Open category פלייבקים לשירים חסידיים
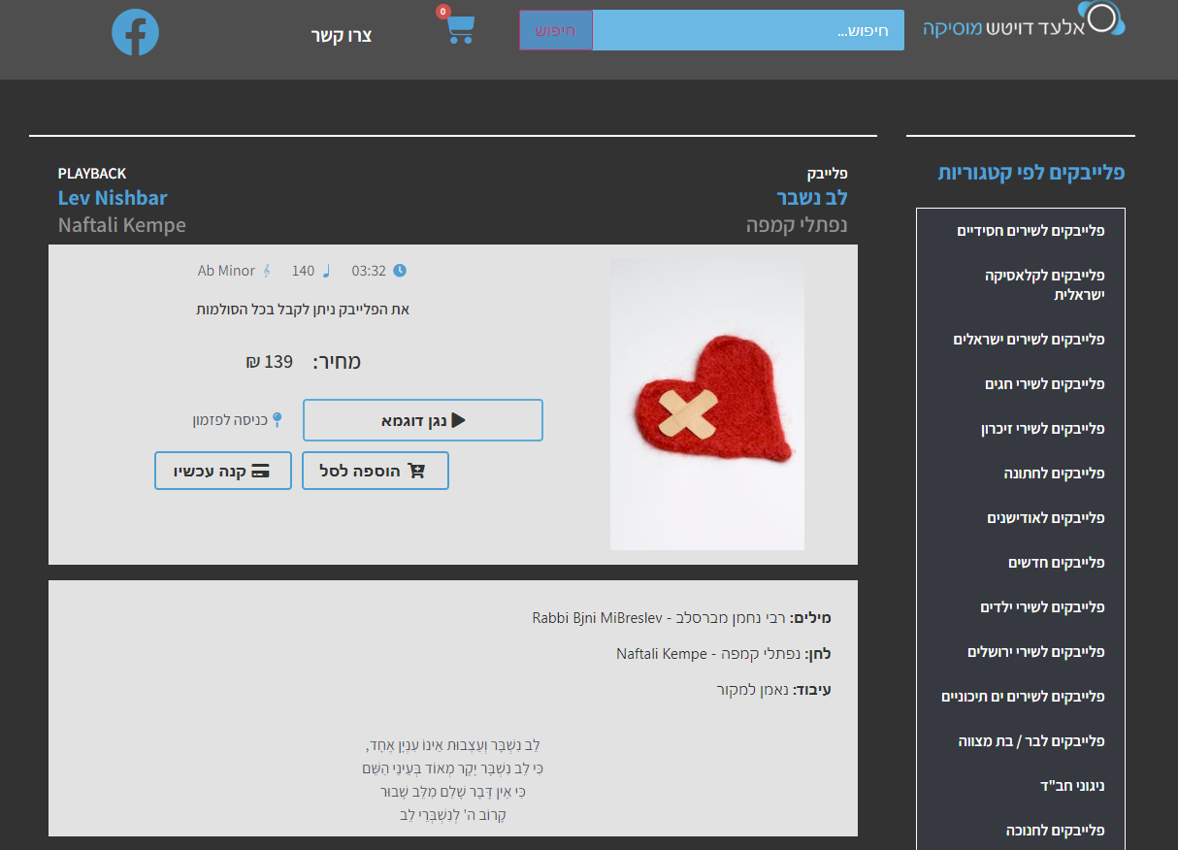Image resolution: width=1178 pixels, height=850 pixels. point(1031,231)
